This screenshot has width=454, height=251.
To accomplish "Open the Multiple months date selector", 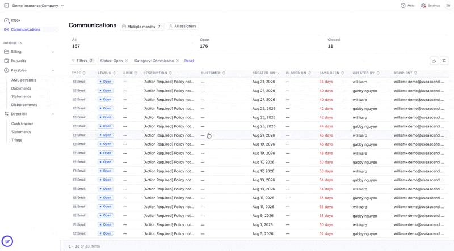I will coord(142,26).
